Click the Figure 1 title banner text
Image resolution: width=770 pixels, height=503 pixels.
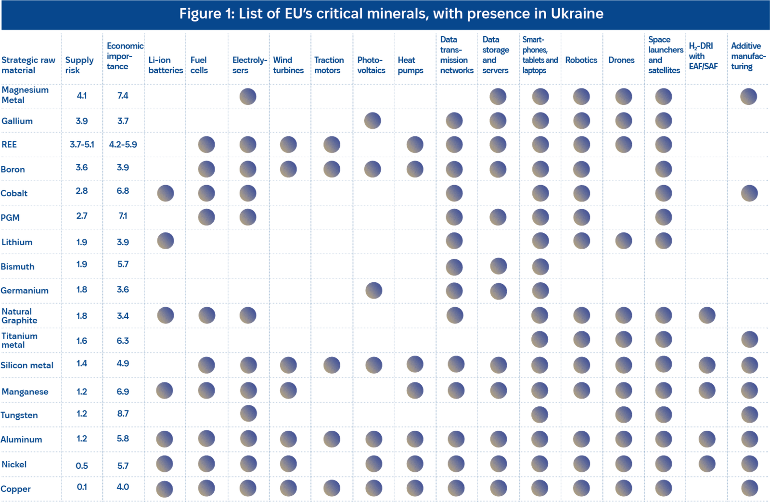(391, 13)
